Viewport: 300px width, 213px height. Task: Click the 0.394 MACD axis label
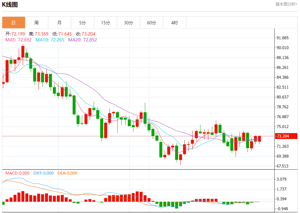[282, 199]
